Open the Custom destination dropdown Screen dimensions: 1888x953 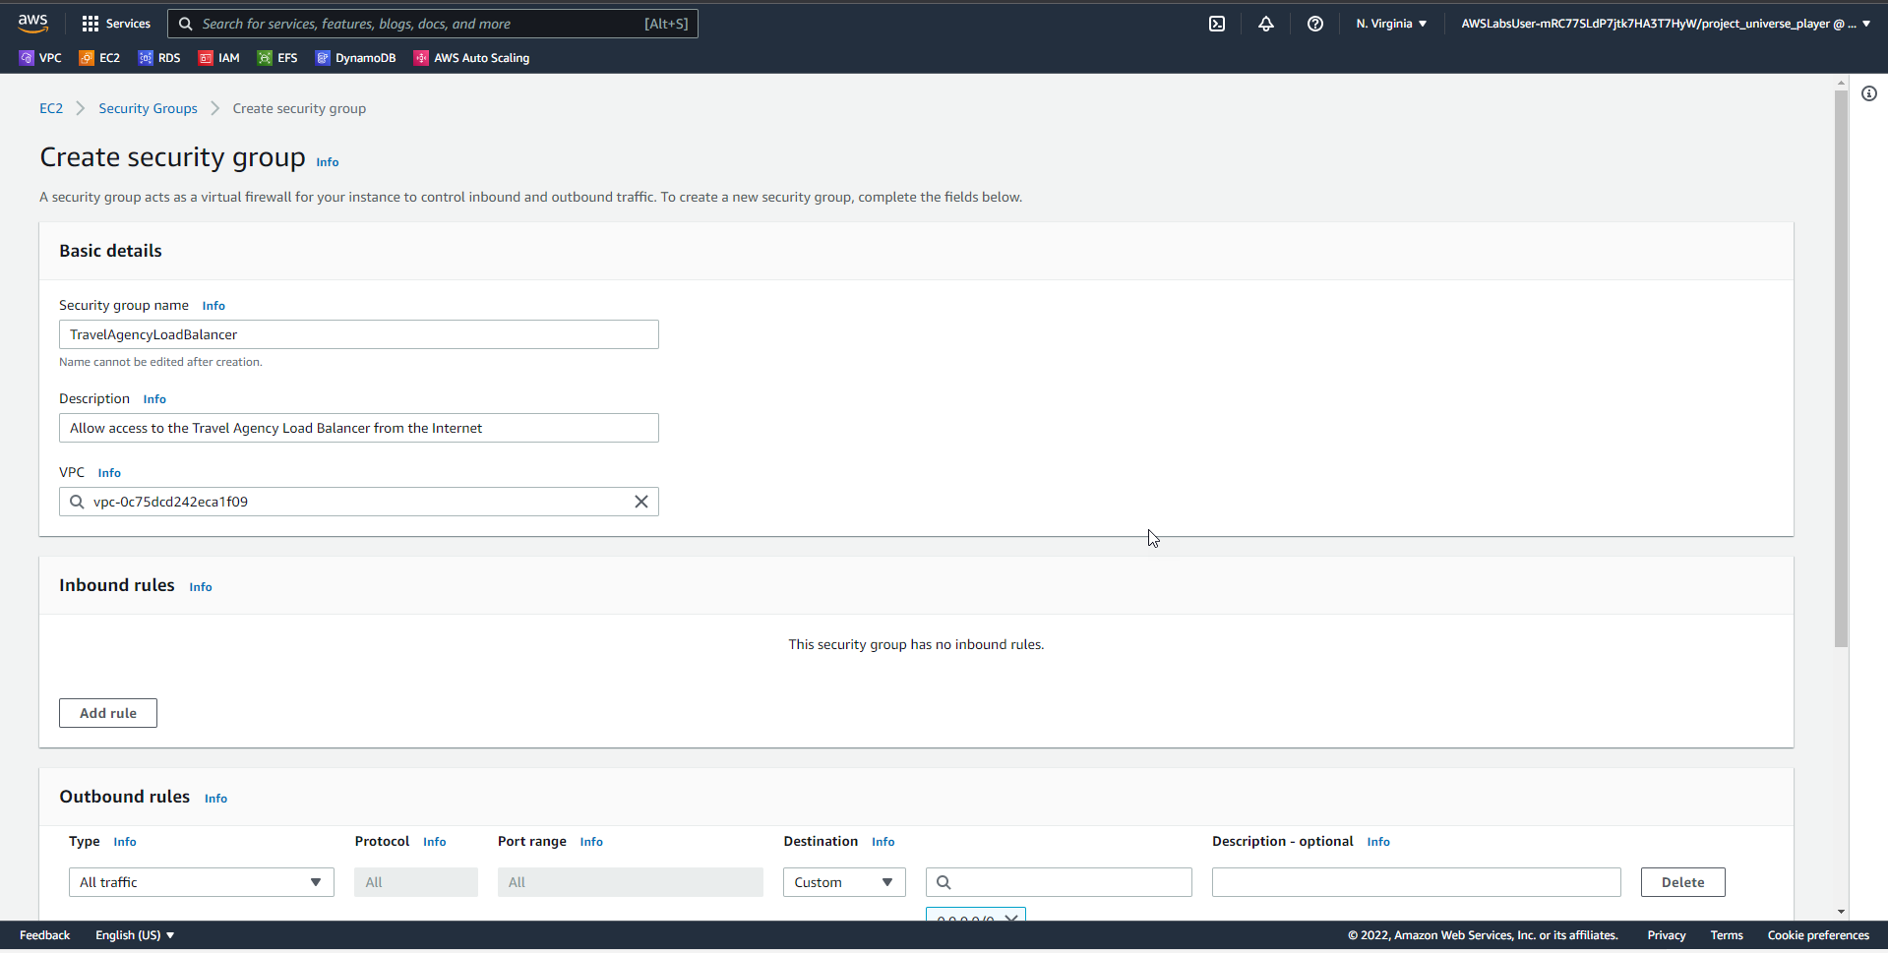tap(844, 882)
